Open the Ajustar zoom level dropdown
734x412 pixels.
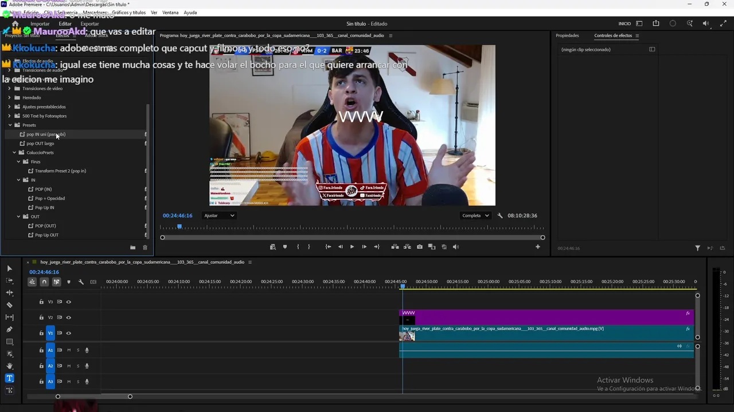tap(219, 216)
